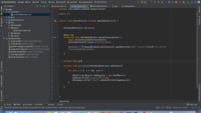Click the user account avatar icon
This screenshot has width=201, height=113.
pos(199,2)
